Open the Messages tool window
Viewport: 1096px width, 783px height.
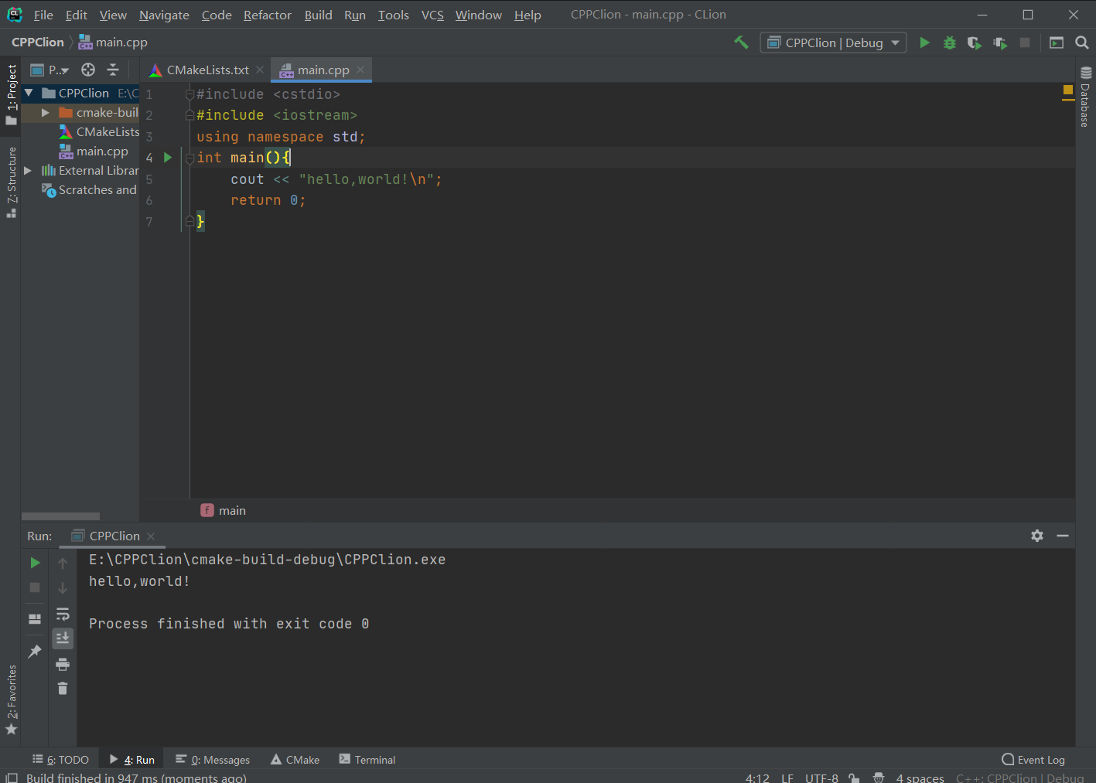tap(213, 760)
